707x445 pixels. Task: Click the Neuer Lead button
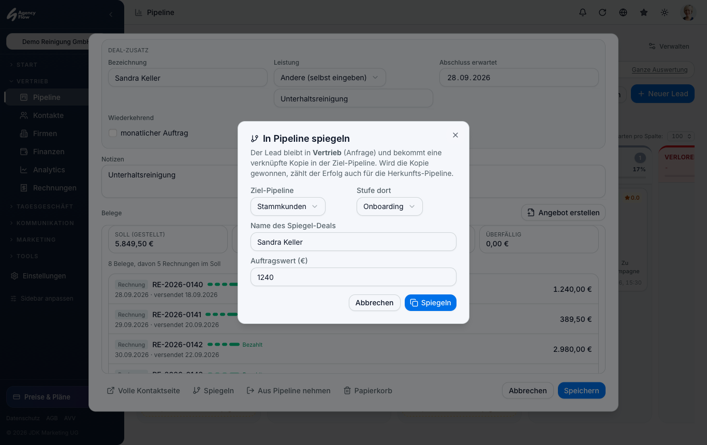(x=662, y=94)
